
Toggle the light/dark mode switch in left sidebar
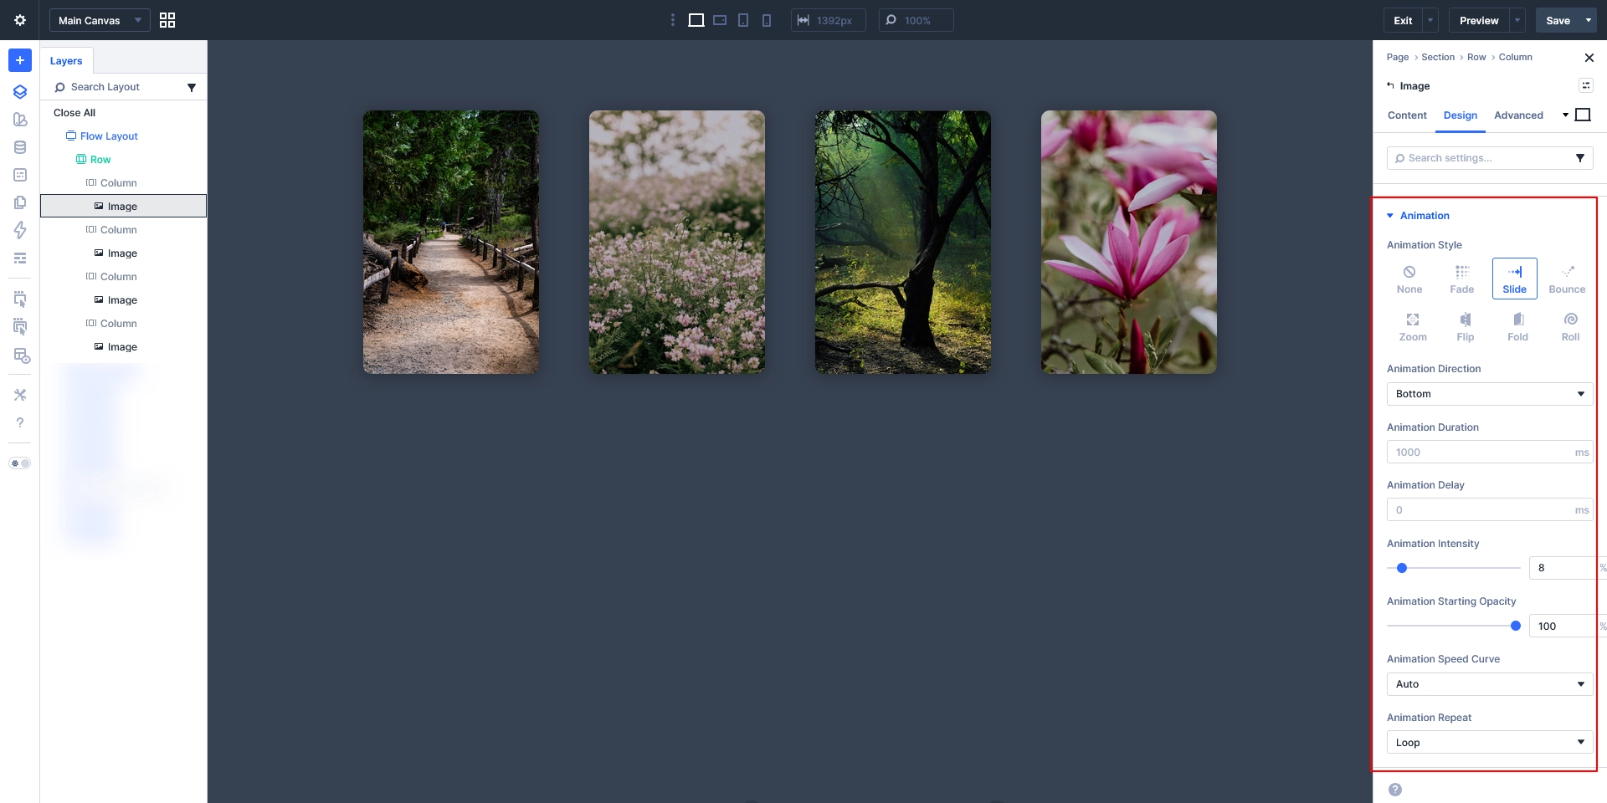(20, 463)
